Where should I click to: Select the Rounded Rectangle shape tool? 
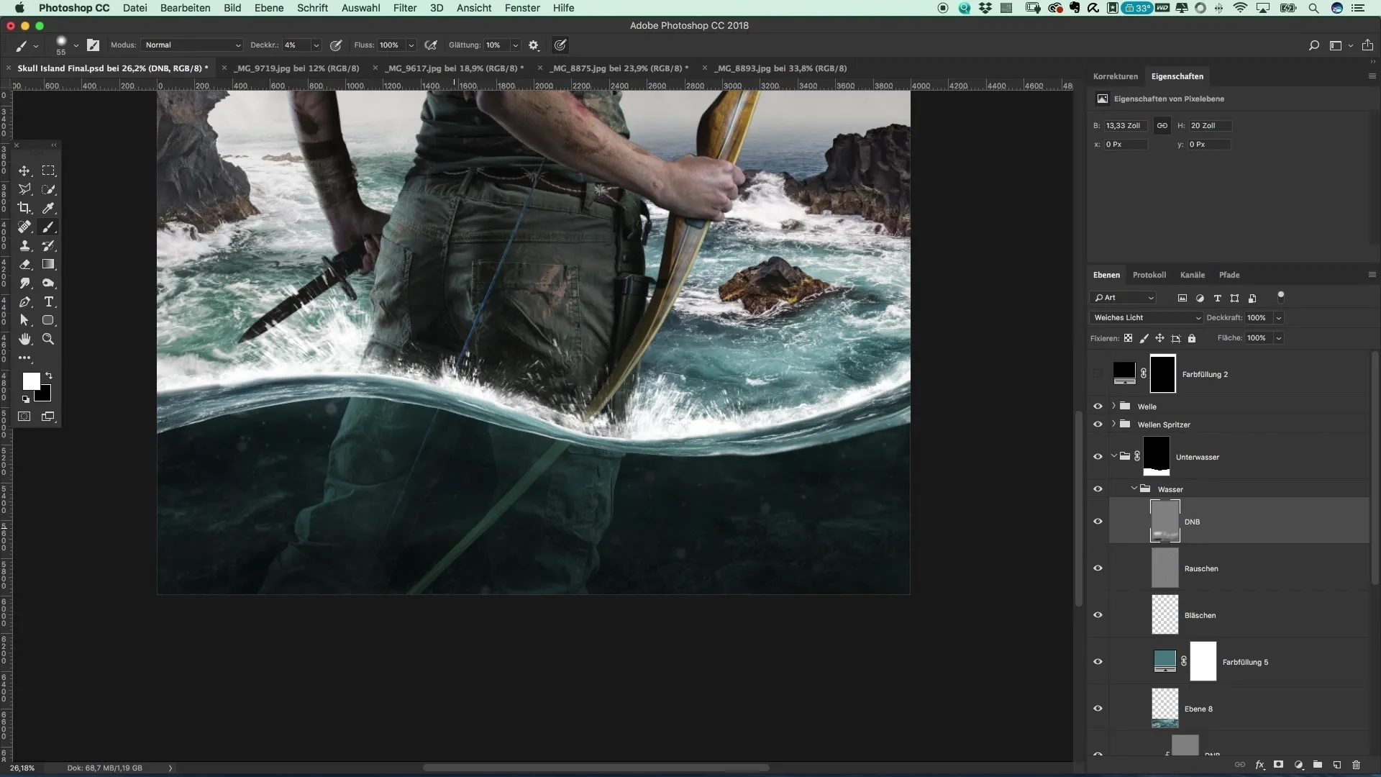click(48, 320)
